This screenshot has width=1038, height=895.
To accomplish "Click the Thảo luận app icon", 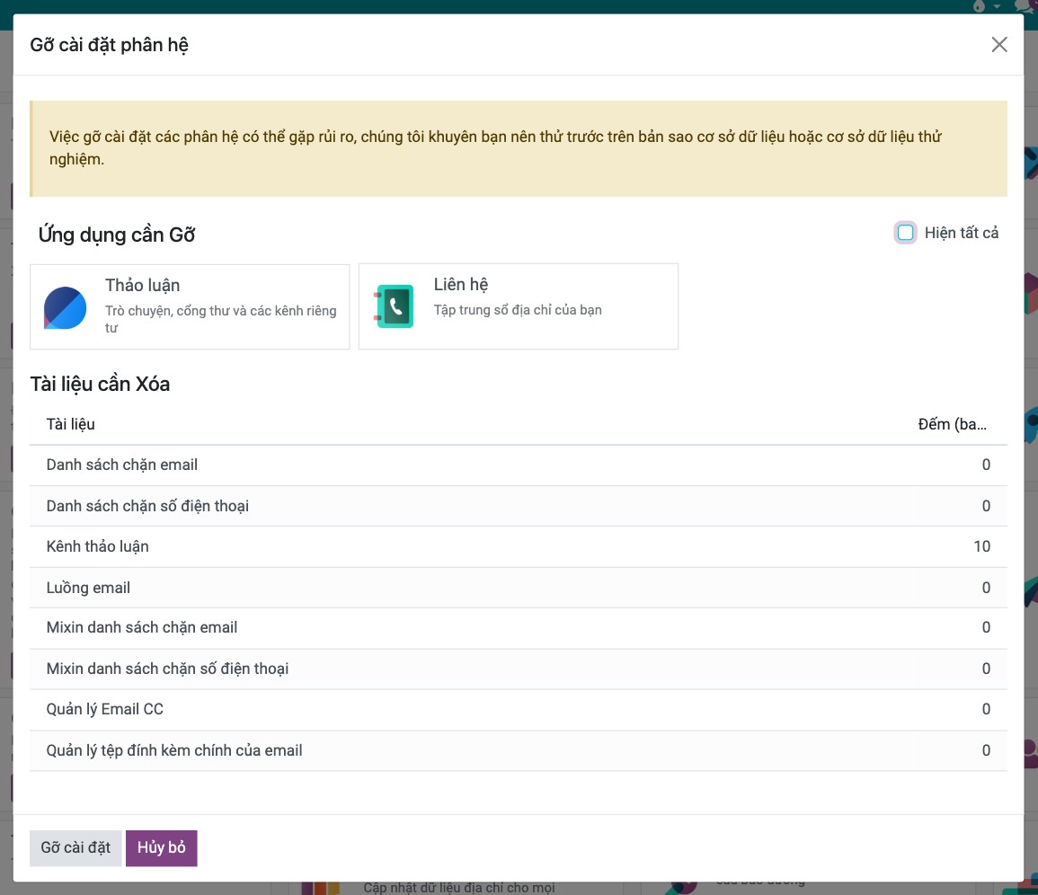I will tap(65, 308).
